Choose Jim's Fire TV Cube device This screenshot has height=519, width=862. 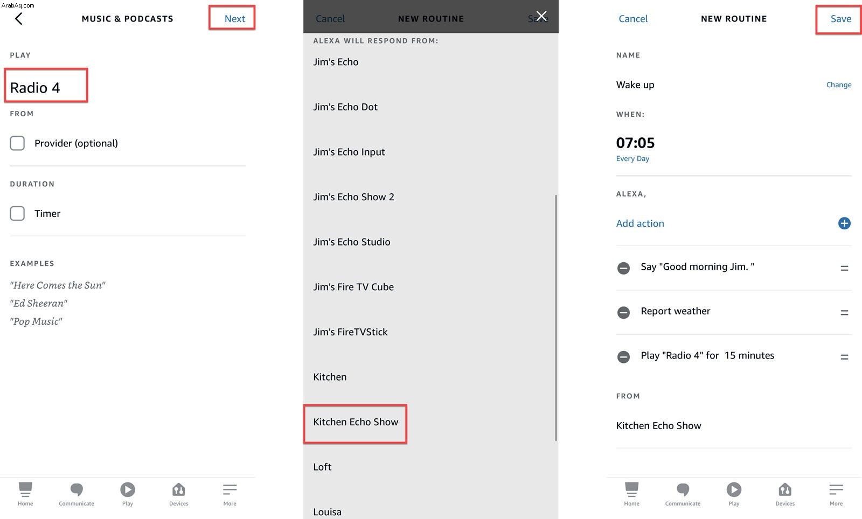click(353, 287)
